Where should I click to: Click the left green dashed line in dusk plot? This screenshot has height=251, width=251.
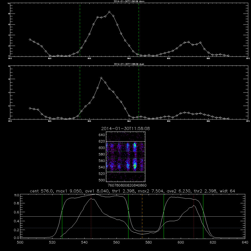tap(80, 92)
